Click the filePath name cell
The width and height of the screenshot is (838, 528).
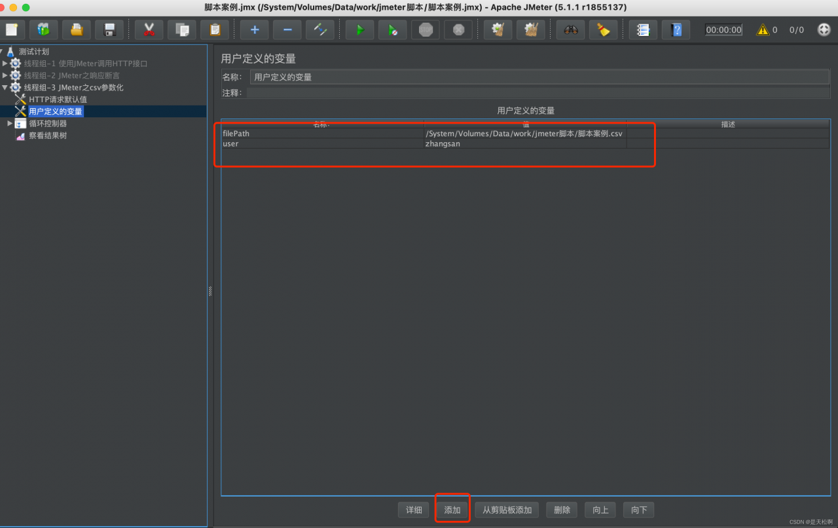point(323,134)
